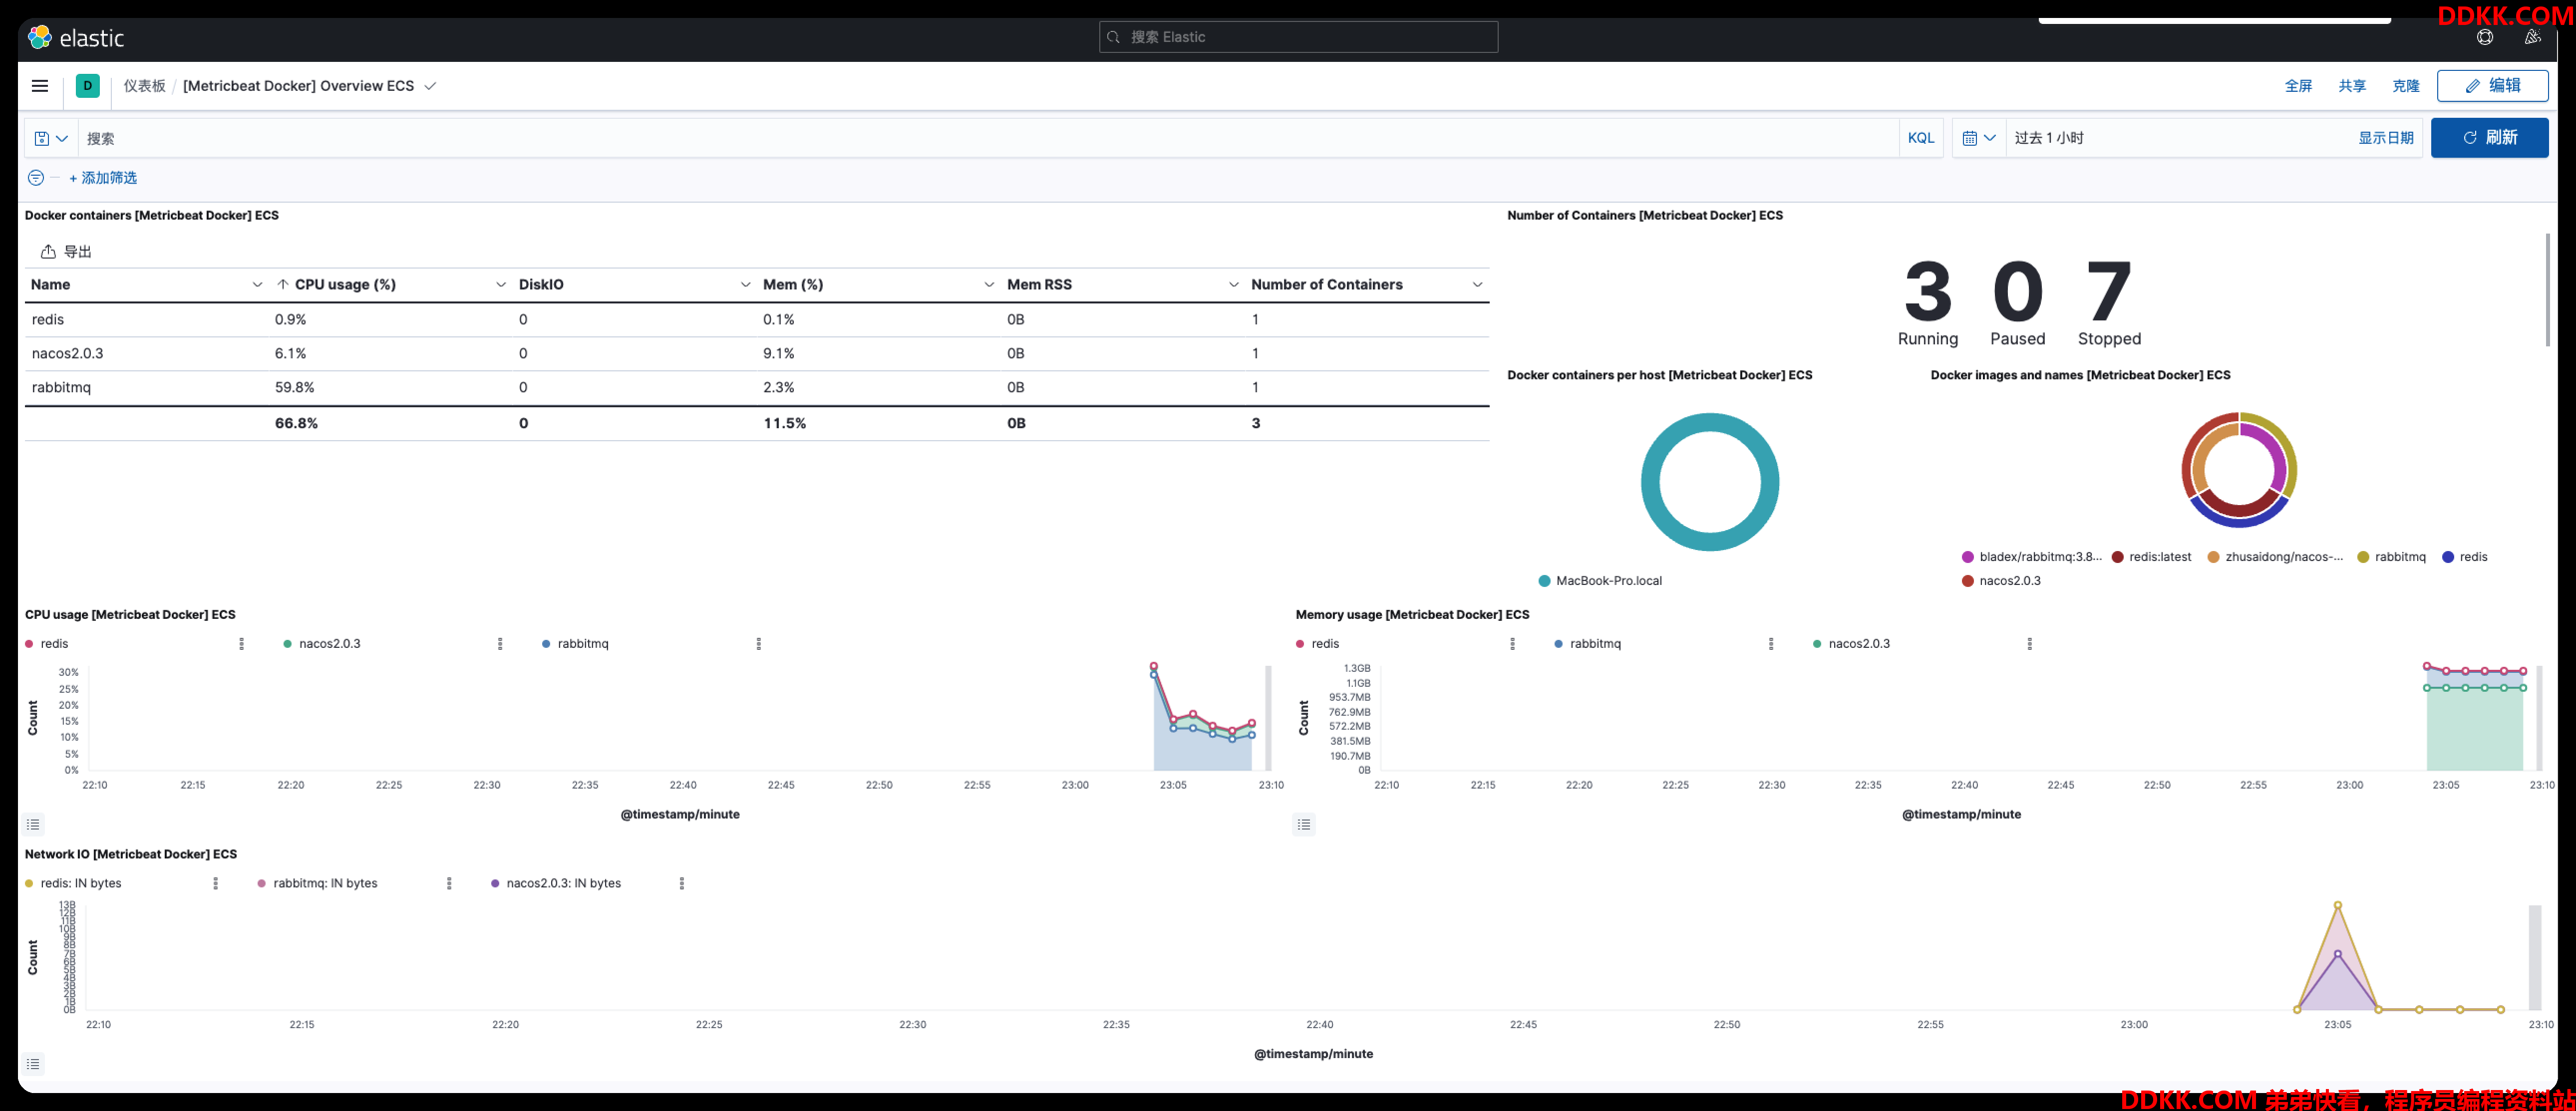Open the filter options circle icon
This screenshot has width=2576, height=1111.
click(35, 178)
